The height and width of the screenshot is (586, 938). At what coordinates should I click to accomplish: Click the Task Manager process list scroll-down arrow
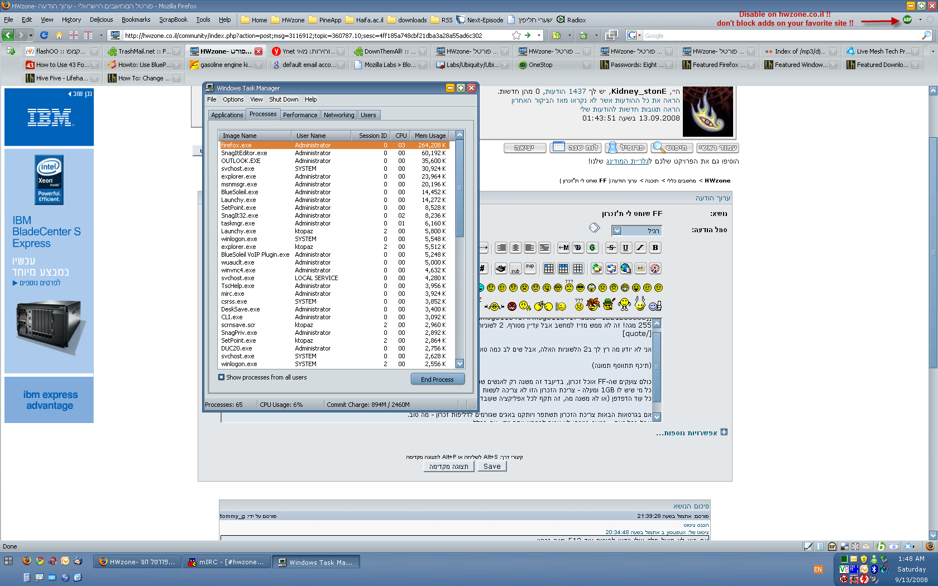pos(460,364)
